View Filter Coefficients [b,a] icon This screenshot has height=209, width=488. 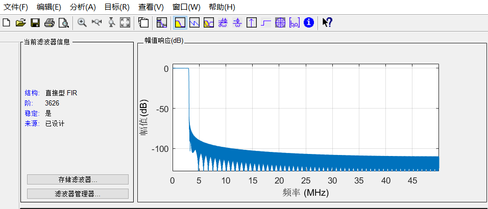(x=295, y=22)
